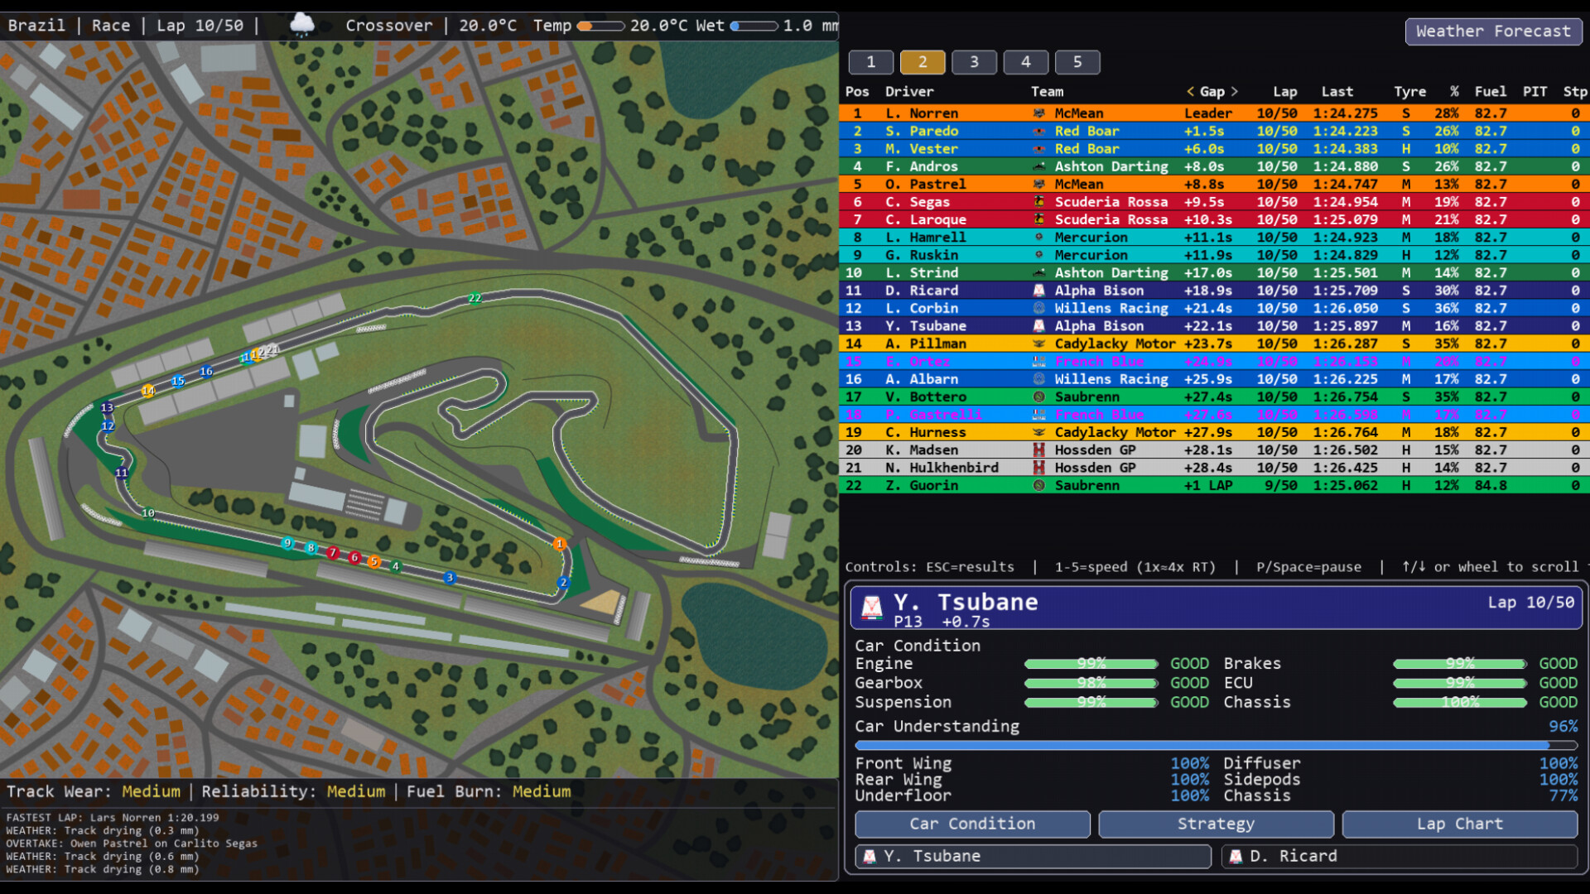Click the Alpha Bison logo on D. Ricard's row
Viewport: 1590px width, 894px height.
coord(1040,291)
